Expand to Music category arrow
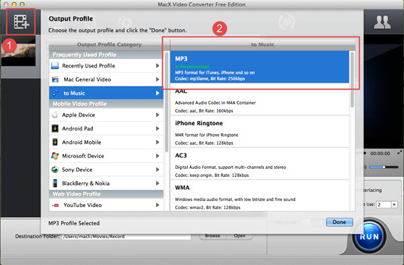Screen dimensions: 404x265 tap(158, 93)
